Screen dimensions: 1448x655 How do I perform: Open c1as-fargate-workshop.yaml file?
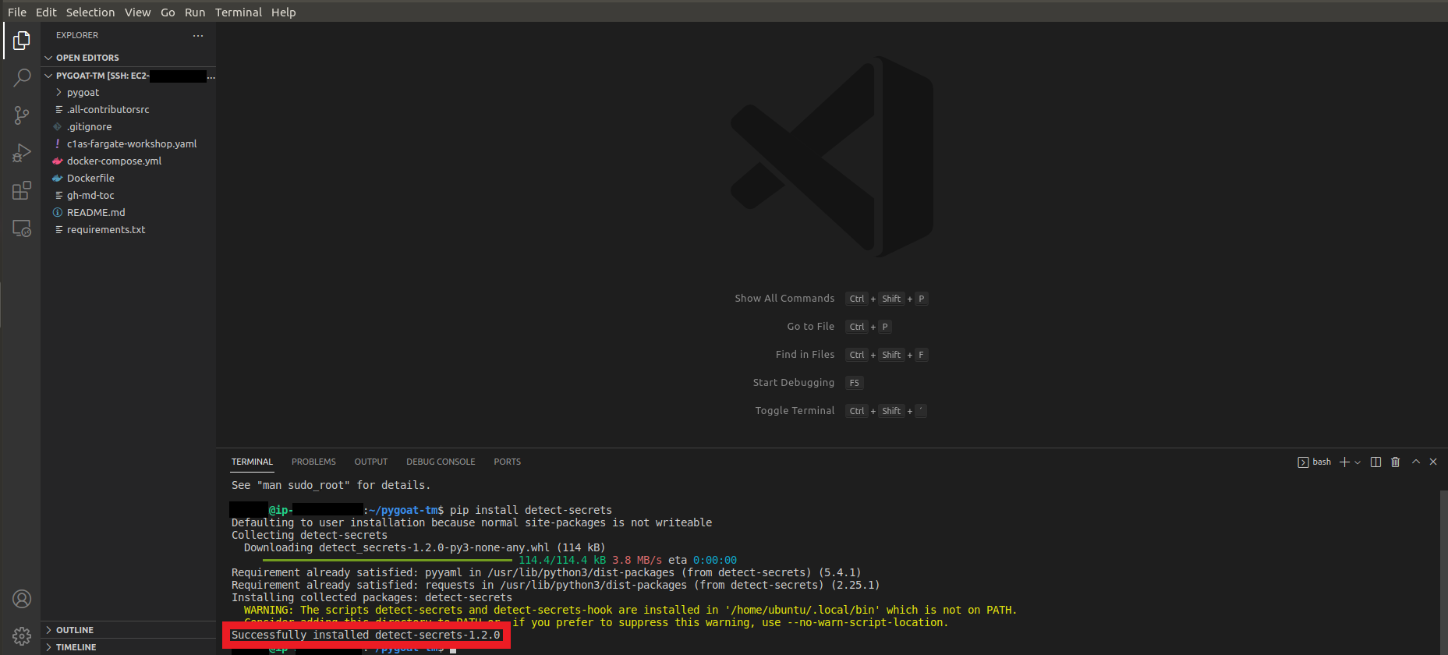tap(128, 143)
